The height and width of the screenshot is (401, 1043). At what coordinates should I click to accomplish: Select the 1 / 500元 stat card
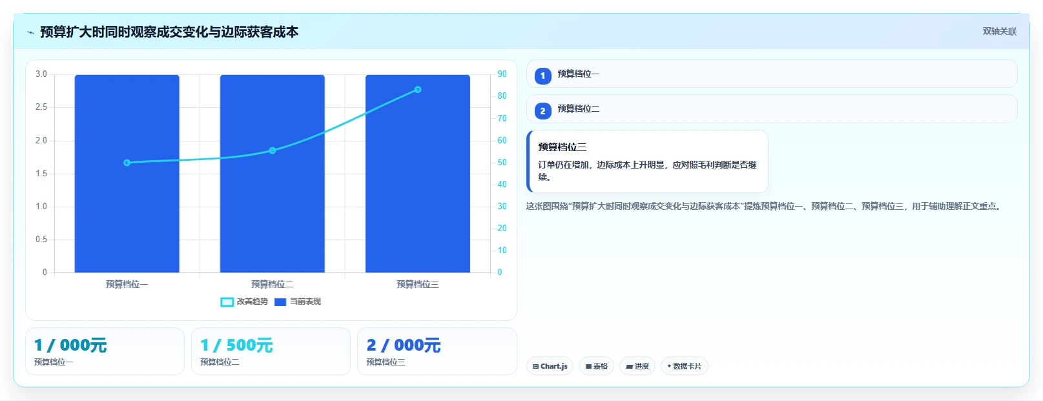tap(271, 351)
